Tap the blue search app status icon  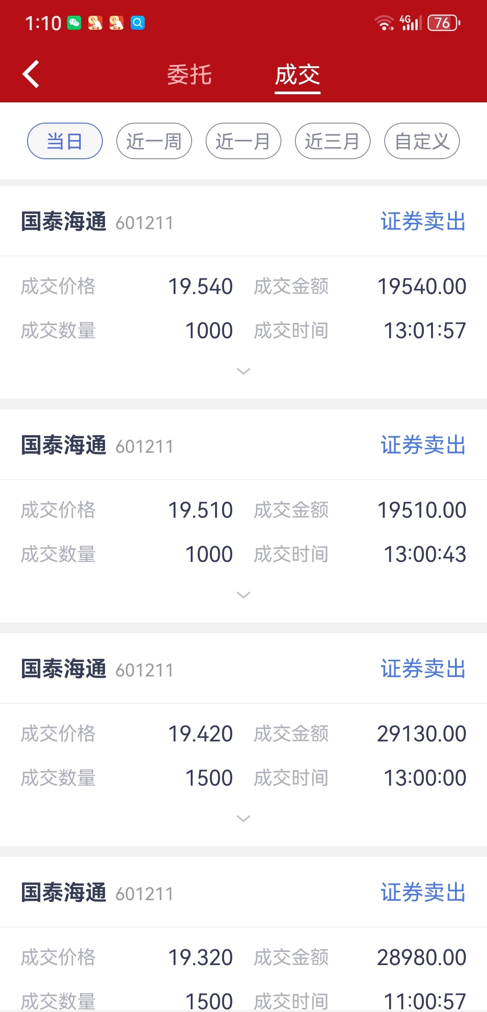(138, 23)
